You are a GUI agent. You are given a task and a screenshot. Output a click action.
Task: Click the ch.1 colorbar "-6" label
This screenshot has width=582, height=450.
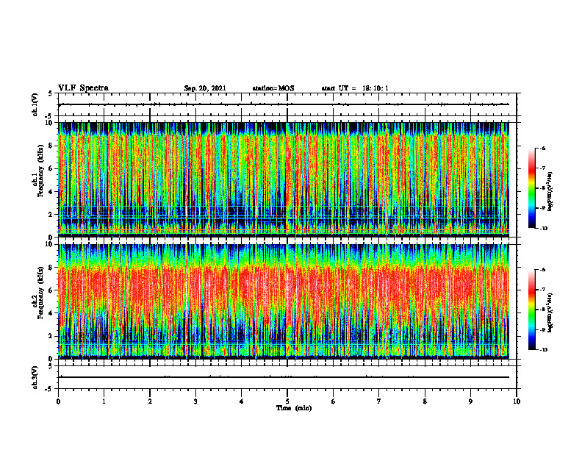pyautogui.click(x=542, y=148)
